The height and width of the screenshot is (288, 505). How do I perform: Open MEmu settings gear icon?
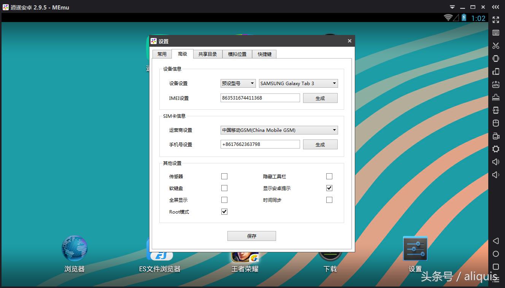[495, 149]
